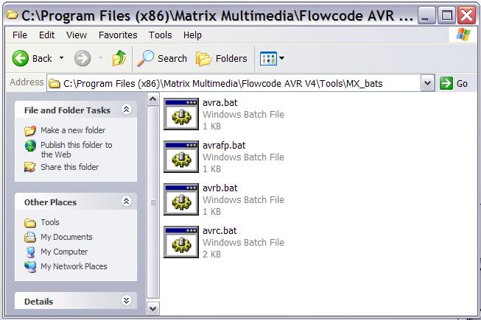Select the avrc.bat file icon
481x320 pixels.
181,242
